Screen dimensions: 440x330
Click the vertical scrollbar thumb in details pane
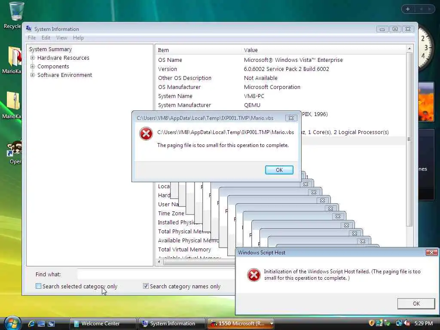pyautogui.click(x=409, y=139)
